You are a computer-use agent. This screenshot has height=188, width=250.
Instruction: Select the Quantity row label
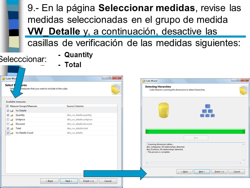tap(20, 115)
